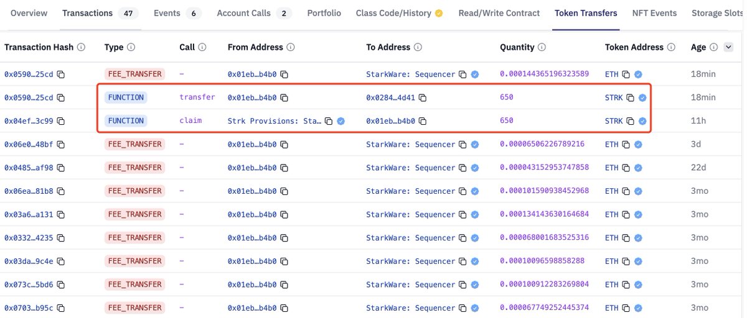Open the Class Code/History tab
747x318 pixels.
[x=399, y=13]
